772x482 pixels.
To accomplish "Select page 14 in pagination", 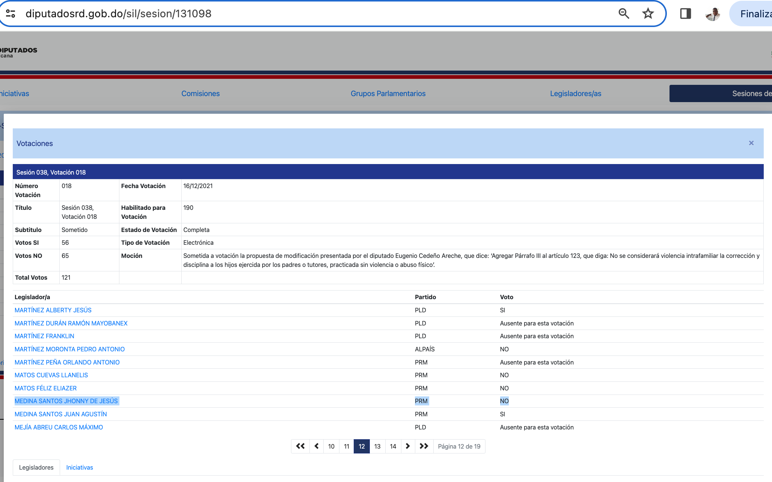I will coord(393,446).
